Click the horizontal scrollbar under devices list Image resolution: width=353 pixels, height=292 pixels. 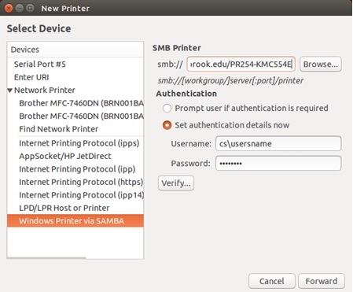[x=46, y=258]
